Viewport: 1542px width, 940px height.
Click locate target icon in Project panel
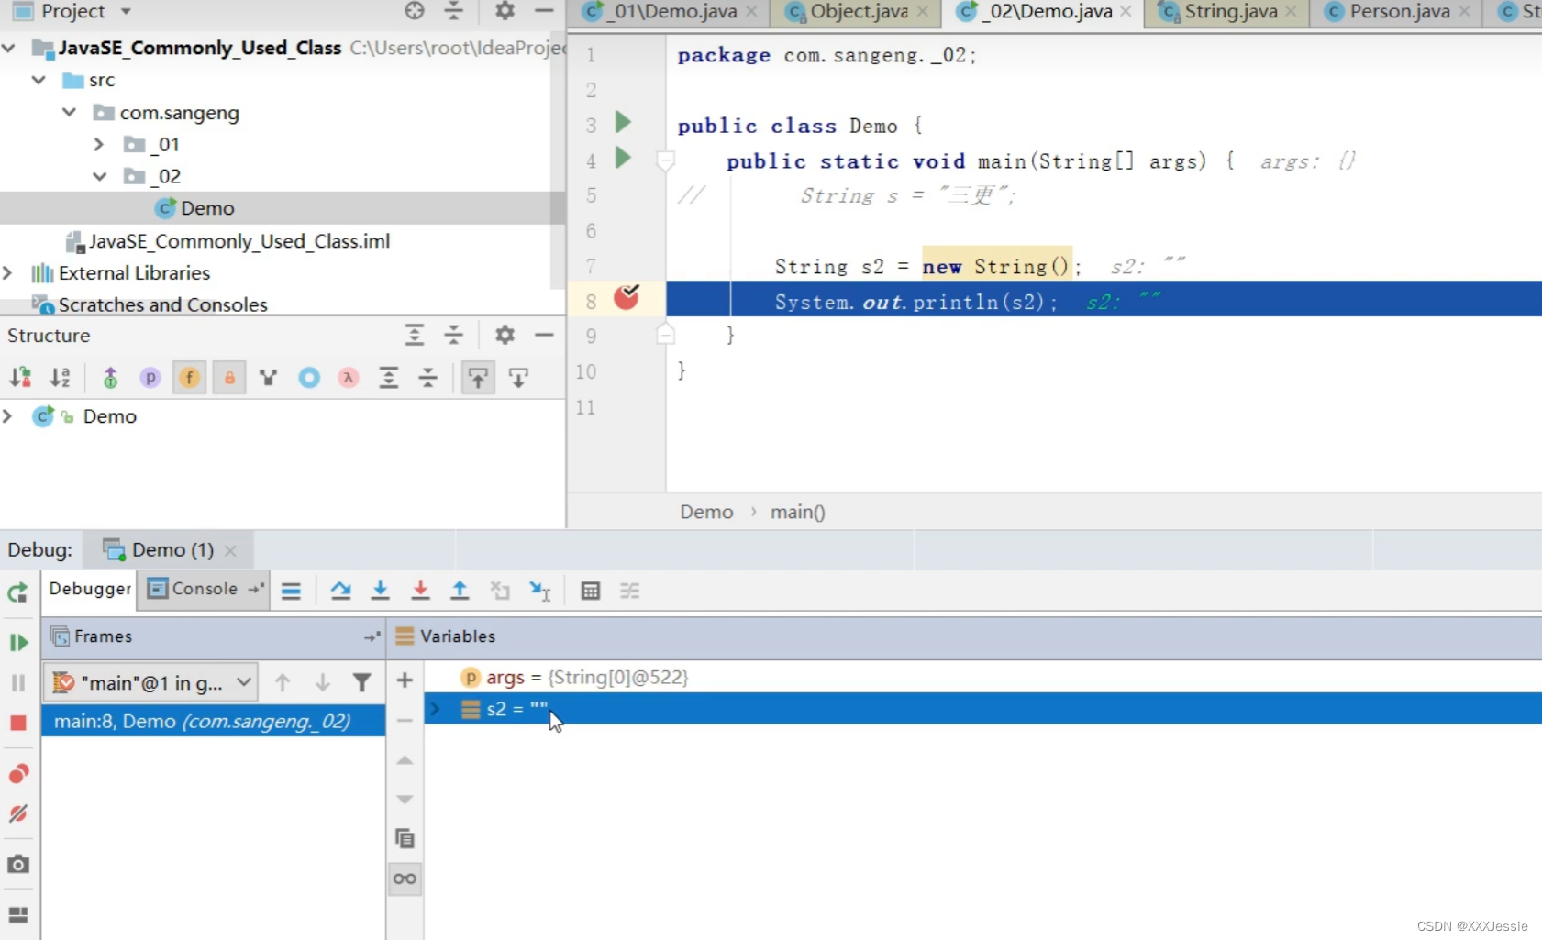415,11
